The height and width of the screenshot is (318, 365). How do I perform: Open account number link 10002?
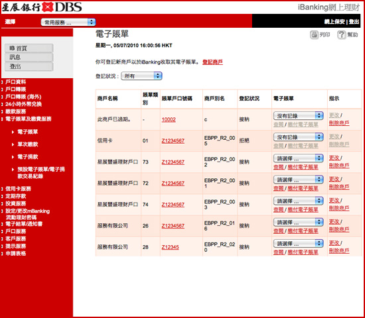[169, 119]
